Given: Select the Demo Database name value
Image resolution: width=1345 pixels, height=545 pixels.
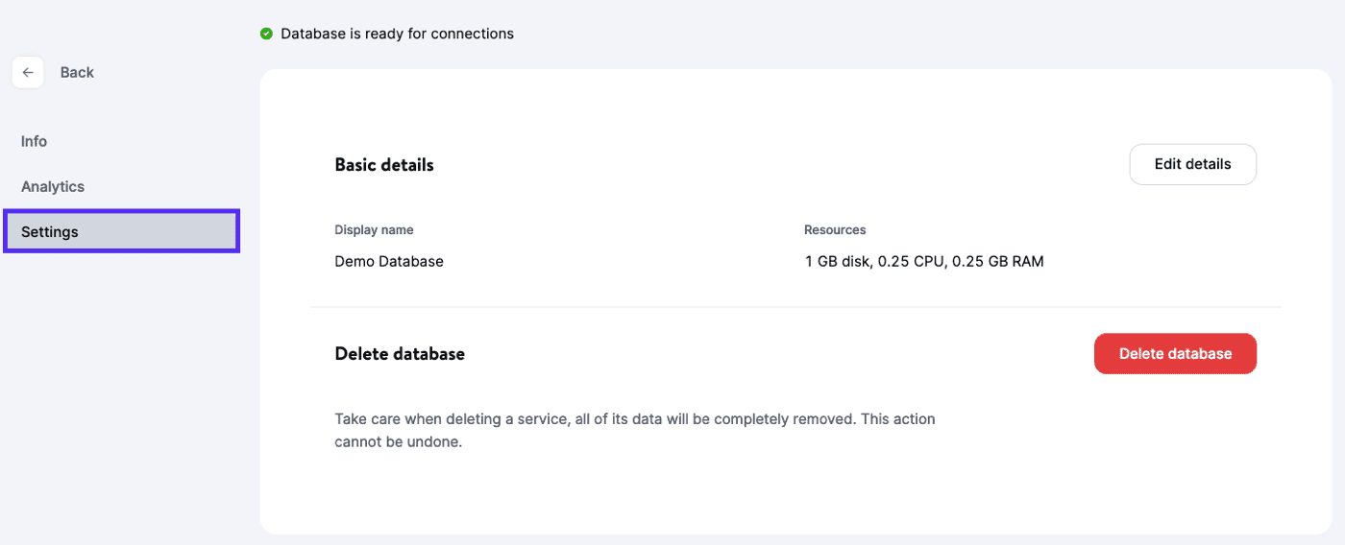Looking at the screenshot, I should pyautogui.click(x=389, y=261).
